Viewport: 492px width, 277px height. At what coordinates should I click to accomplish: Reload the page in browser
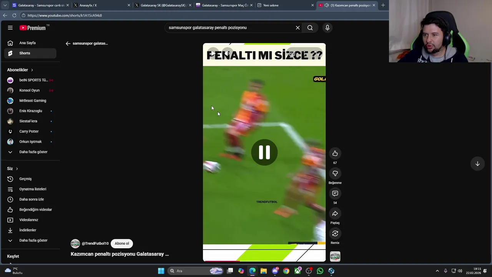[14, 15]
